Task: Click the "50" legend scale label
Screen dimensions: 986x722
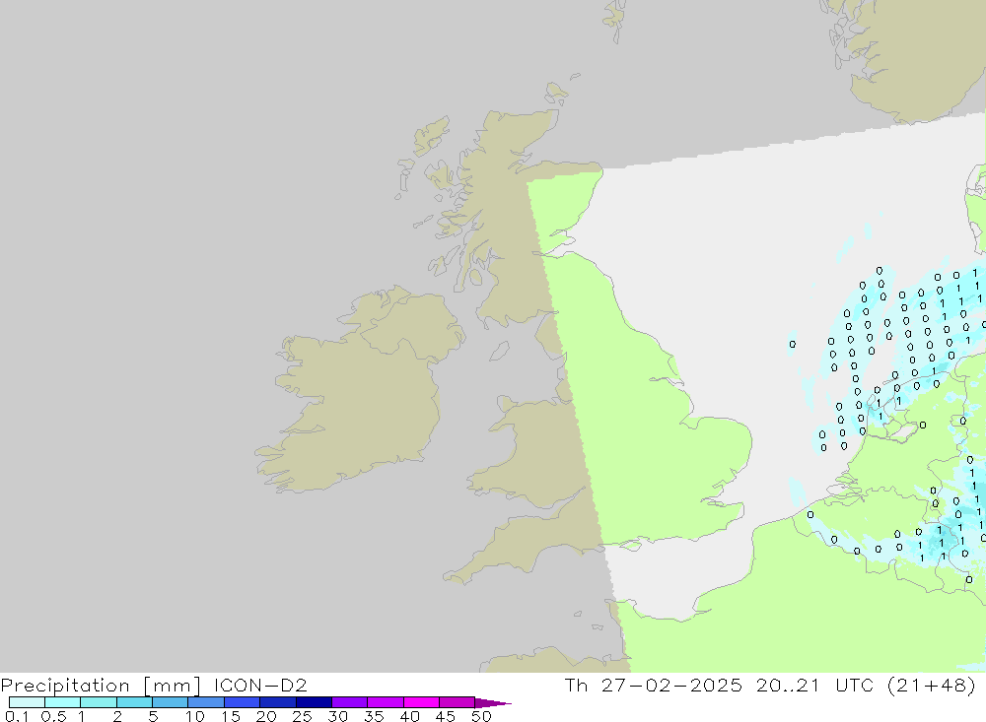Action: [481, 716]
